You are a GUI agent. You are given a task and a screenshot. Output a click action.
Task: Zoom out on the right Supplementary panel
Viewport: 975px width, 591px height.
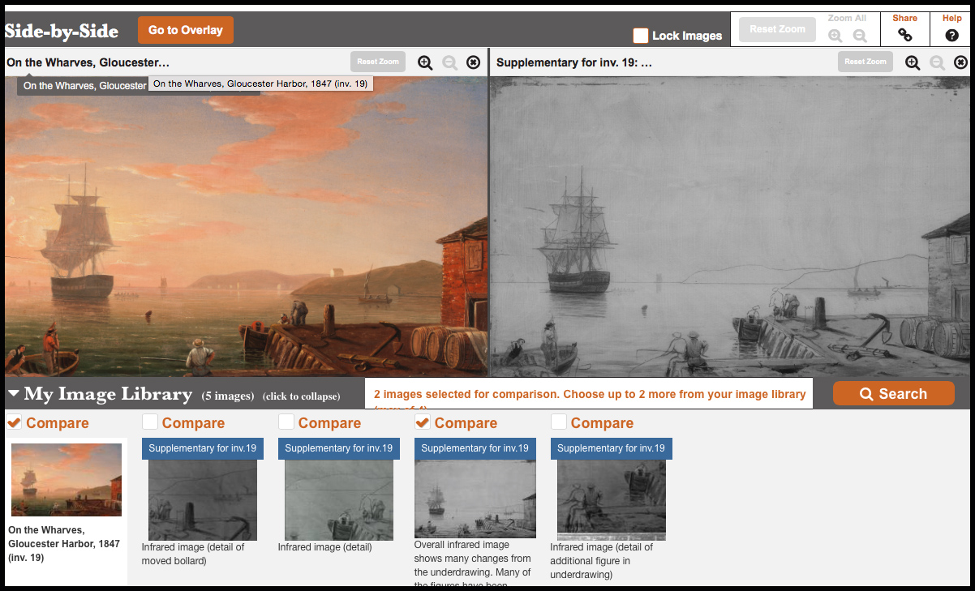pos(937,62)
